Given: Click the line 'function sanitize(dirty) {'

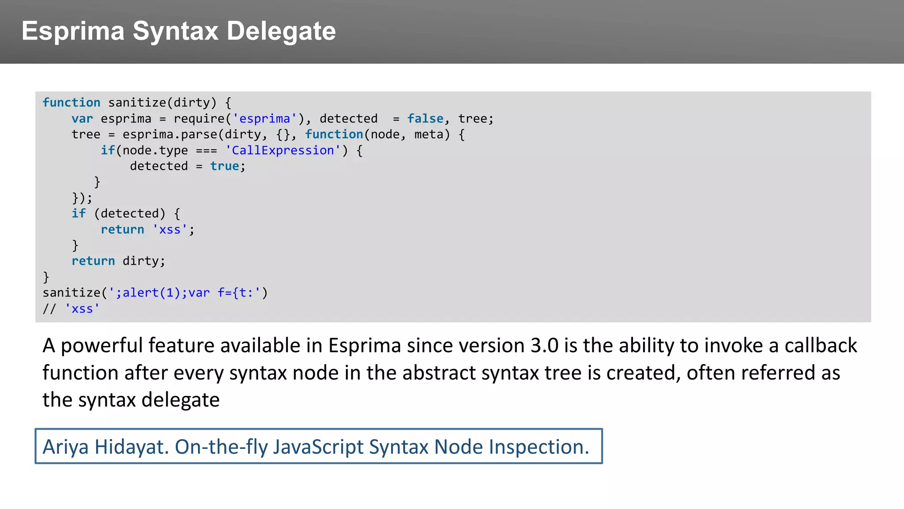Looking at the screenshot, I should (x=137, y=103).
